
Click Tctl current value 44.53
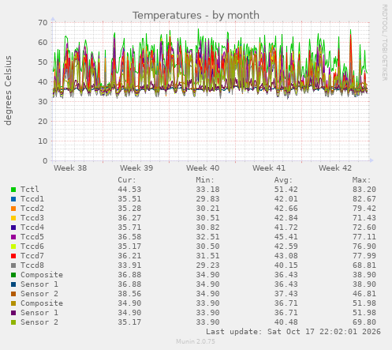pyautogui.click(x=129, y=190)
